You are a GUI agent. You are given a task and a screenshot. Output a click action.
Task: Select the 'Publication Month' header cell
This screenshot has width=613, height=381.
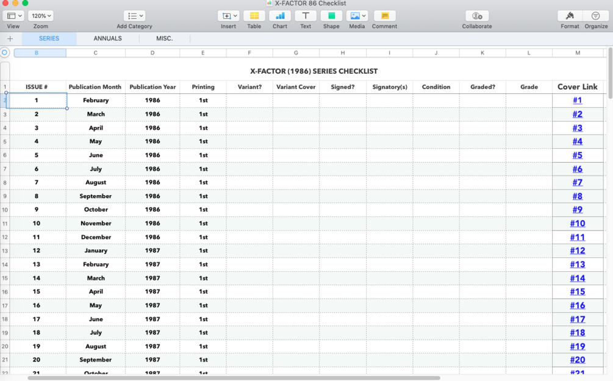tap(95, 87)
